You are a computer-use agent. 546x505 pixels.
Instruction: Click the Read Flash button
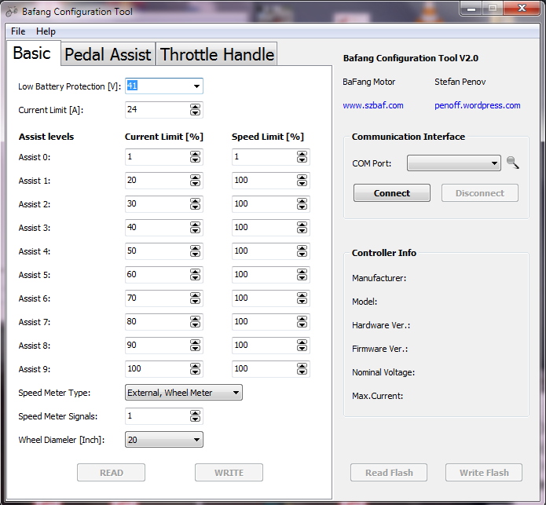tap(389, 473)
